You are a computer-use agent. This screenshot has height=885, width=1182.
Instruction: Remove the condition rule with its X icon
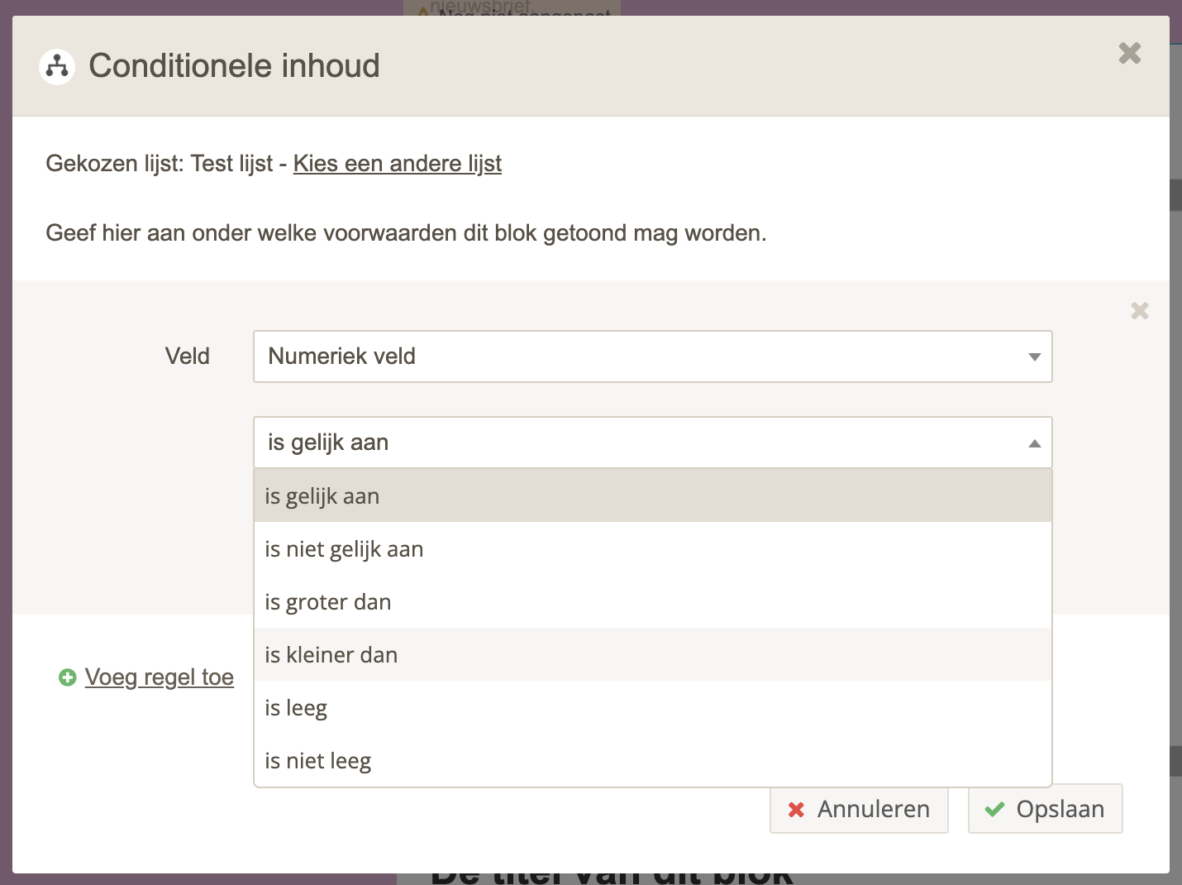coord(1139,311)
